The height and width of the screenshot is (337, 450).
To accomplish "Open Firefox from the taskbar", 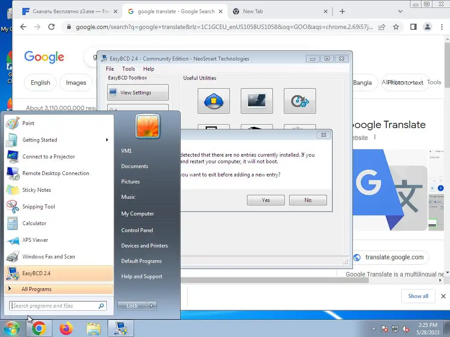I will click(66, 328).
